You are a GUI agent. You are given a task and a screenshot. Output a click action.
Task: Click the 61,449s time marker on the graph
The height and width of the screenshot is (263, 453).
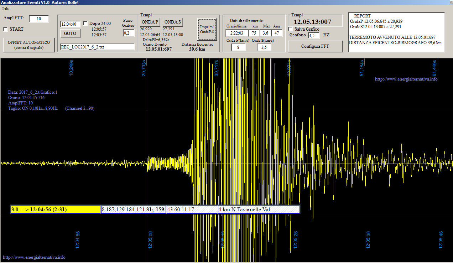434,68
